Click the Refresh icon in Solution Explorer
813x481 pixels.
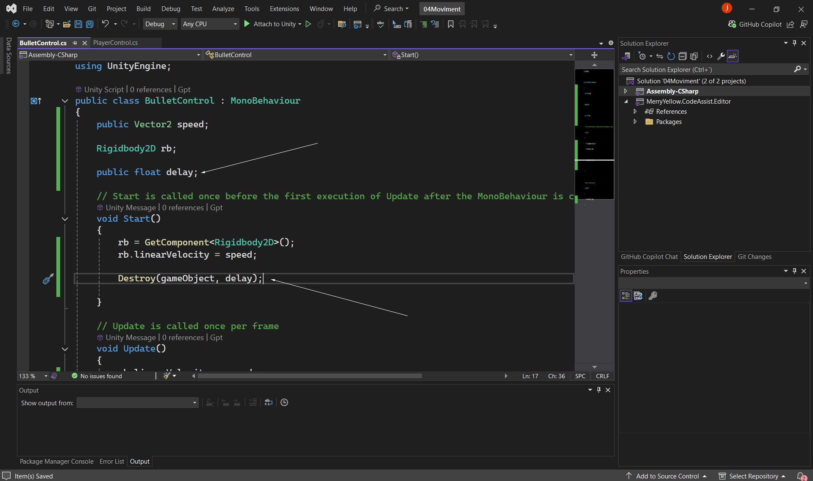point(671,56)
